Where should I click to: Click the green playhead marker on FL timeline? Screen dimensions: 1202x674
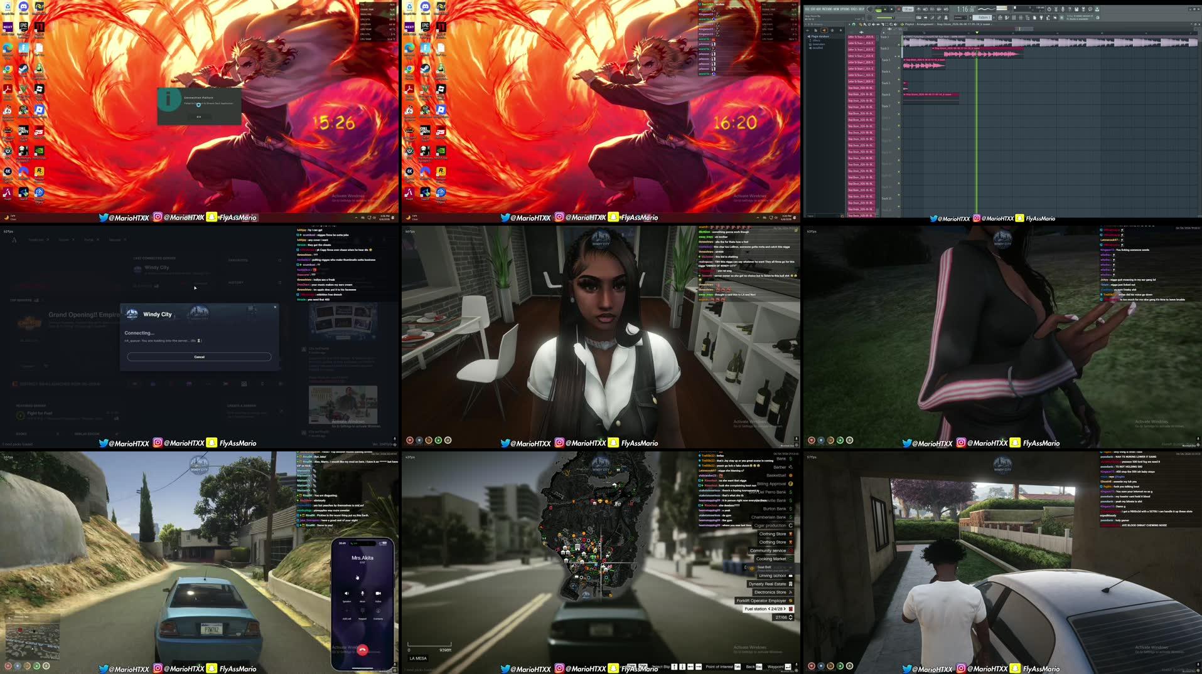tap(977, 33)
